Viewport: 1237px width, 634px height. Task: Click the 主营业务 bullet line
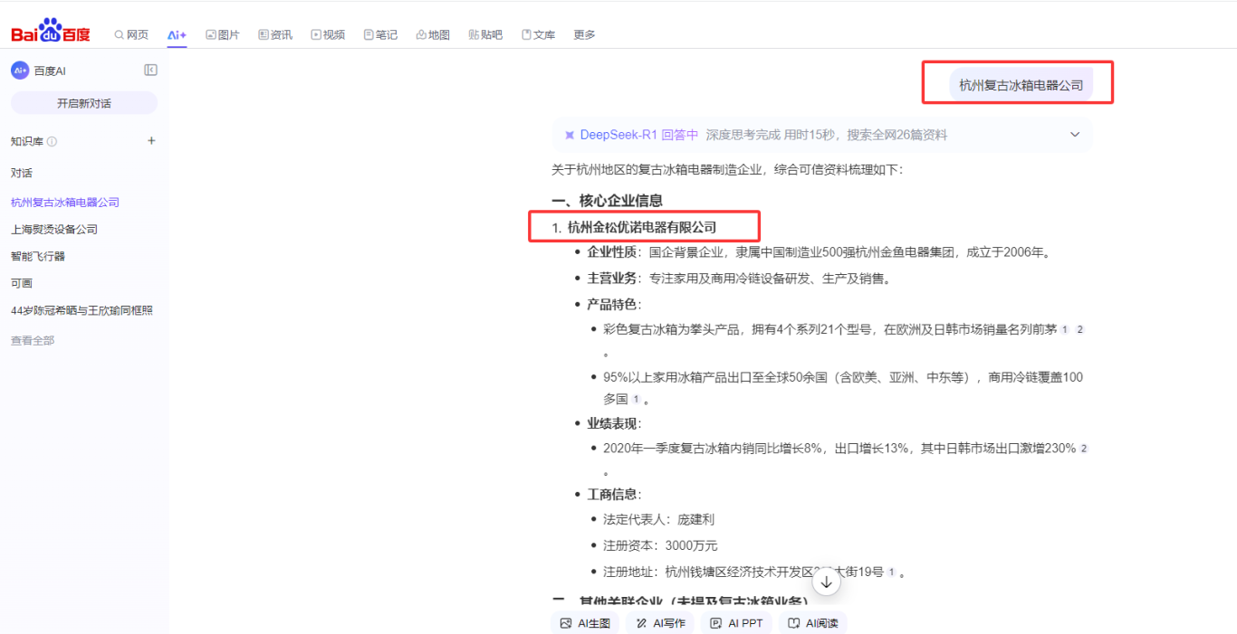(739, 279)
